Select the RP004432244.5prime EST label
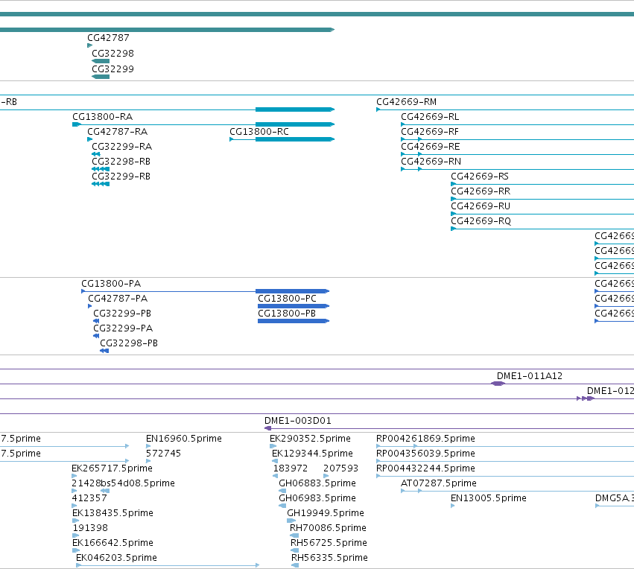The image size is (634, 569). tap(425, 468)
